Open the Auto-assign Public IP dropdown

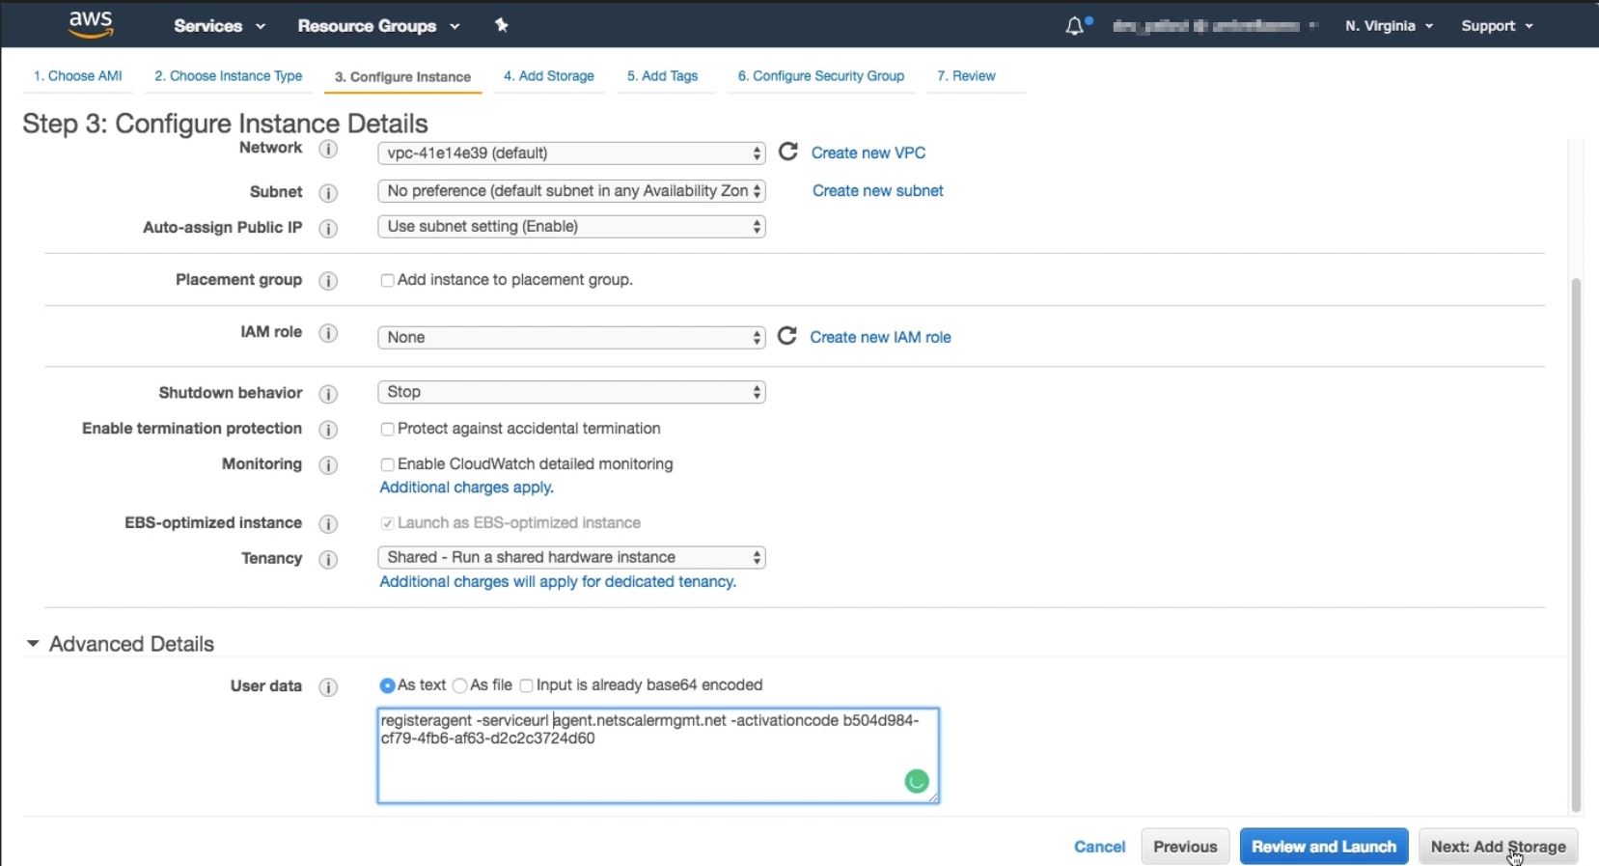coord(571,227)
